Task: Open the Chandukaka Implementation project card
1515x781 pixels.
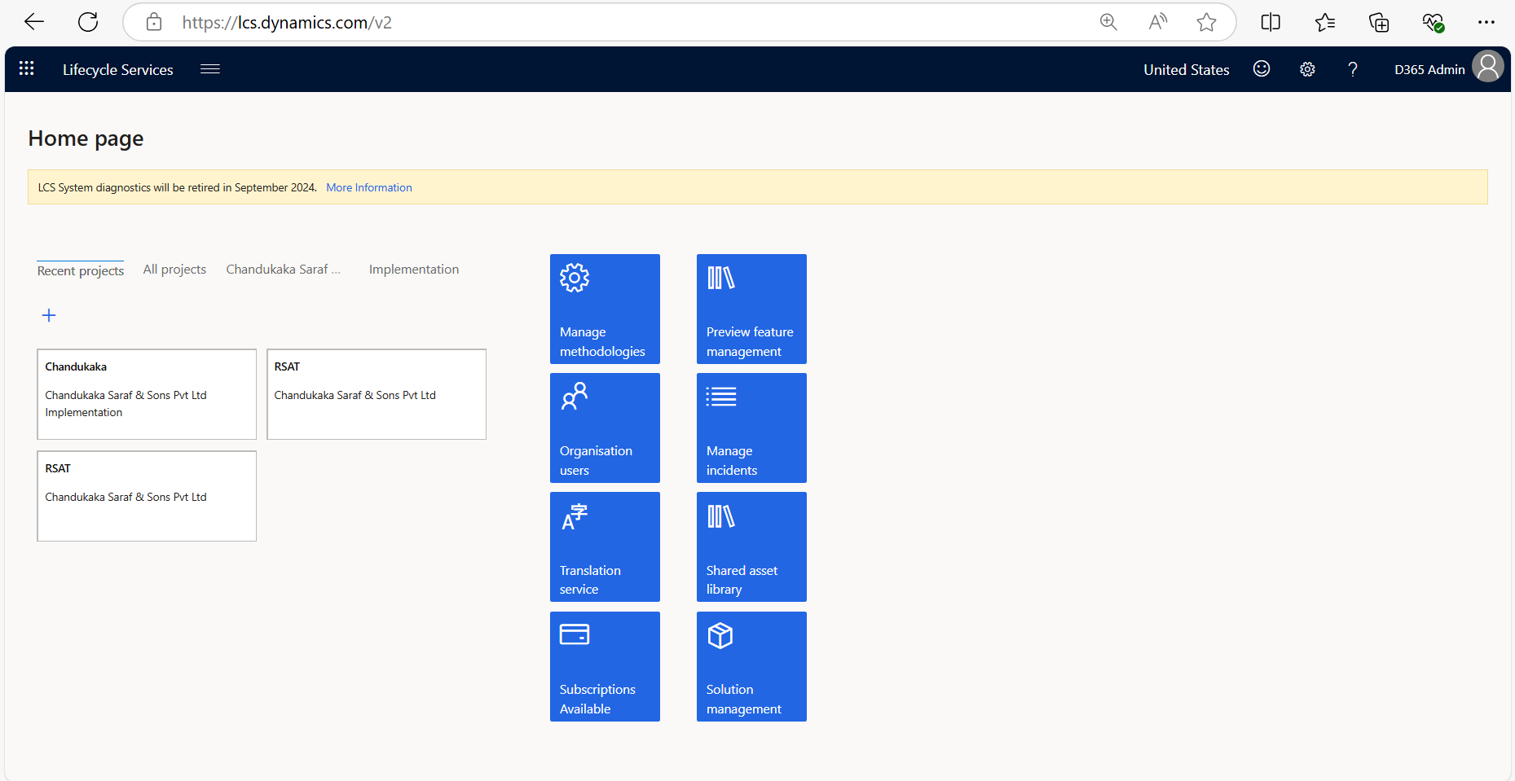Action: click(147, 394)
